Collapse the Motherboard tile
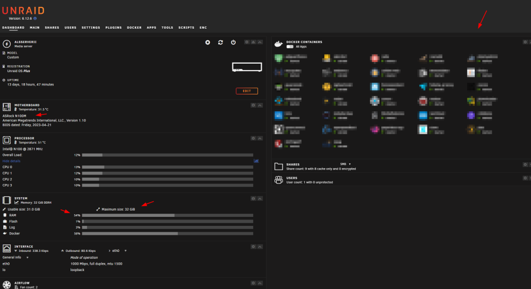 pyautogui.click(x=260, y=106)
